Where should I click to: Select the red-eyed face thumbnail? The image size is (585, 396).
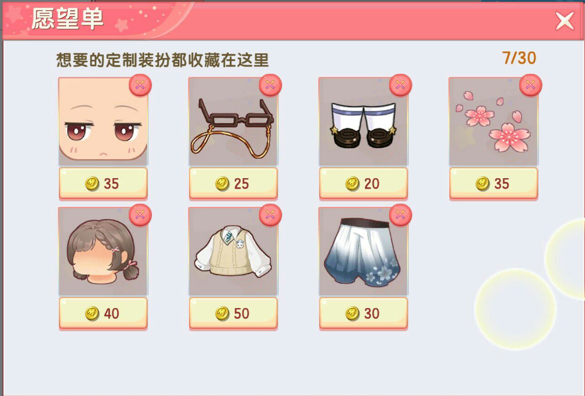[x=103, y=121]
